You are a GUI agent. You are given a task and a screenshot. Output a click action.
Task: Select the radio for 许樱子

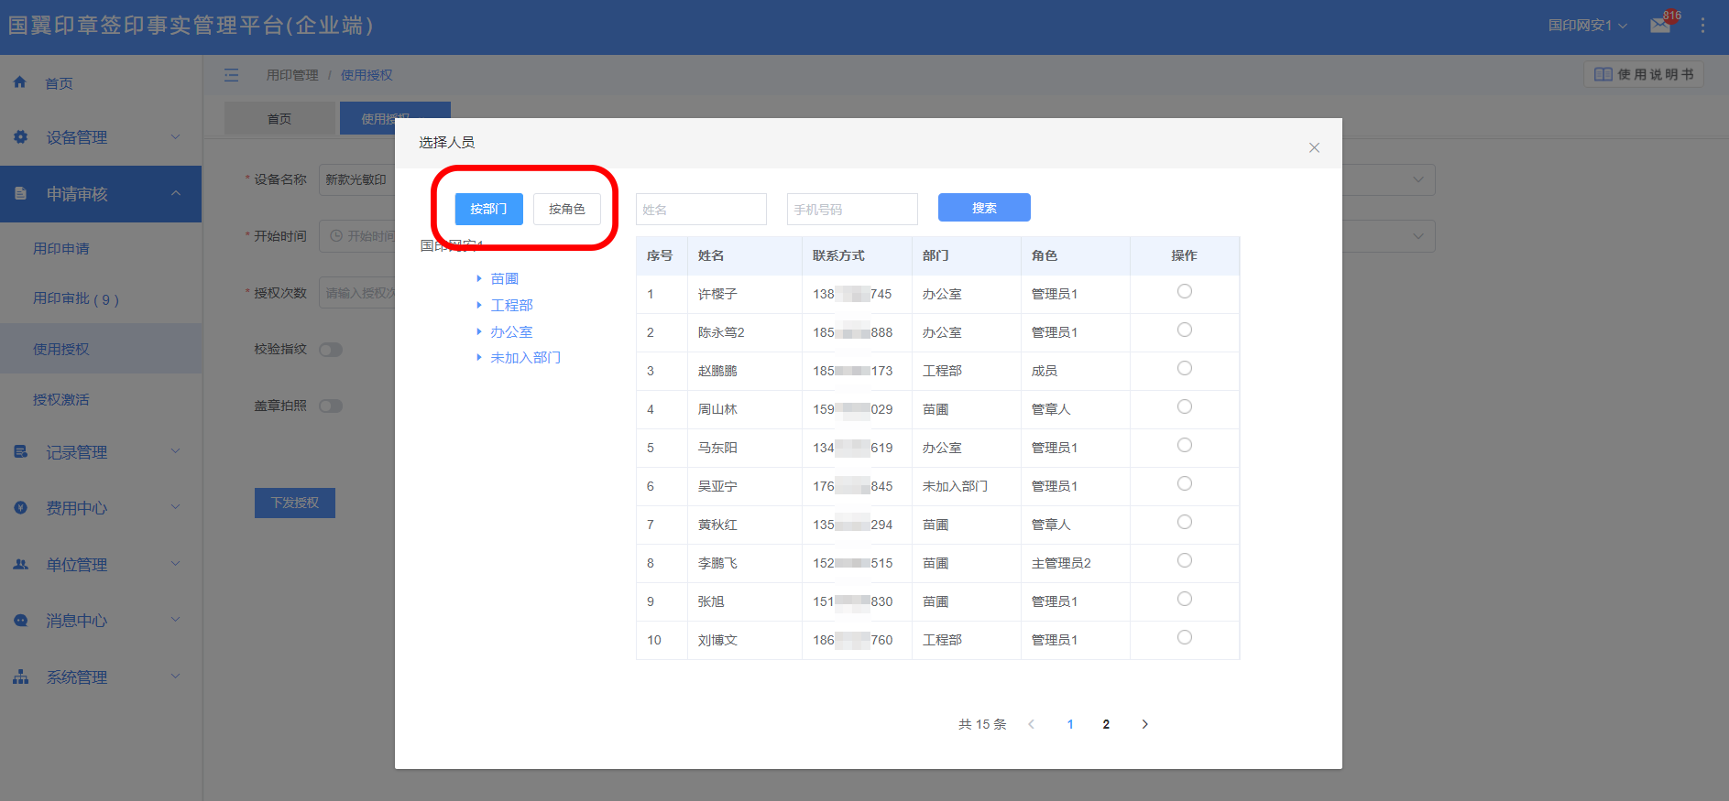pyautogui.click(x=1185, y=291)
